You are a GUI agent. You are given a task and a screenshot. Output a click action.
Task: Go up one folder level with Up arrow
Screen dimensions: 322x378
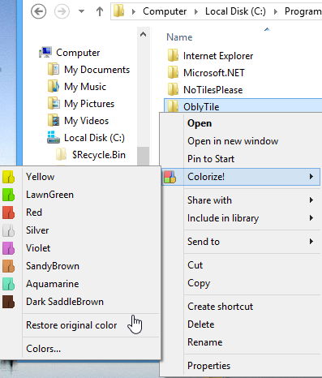[x=100, y=11]
